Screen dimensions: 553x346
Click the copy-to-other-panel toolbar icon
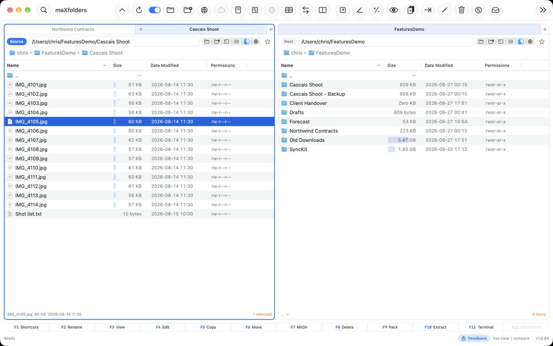tap(411, 10)
